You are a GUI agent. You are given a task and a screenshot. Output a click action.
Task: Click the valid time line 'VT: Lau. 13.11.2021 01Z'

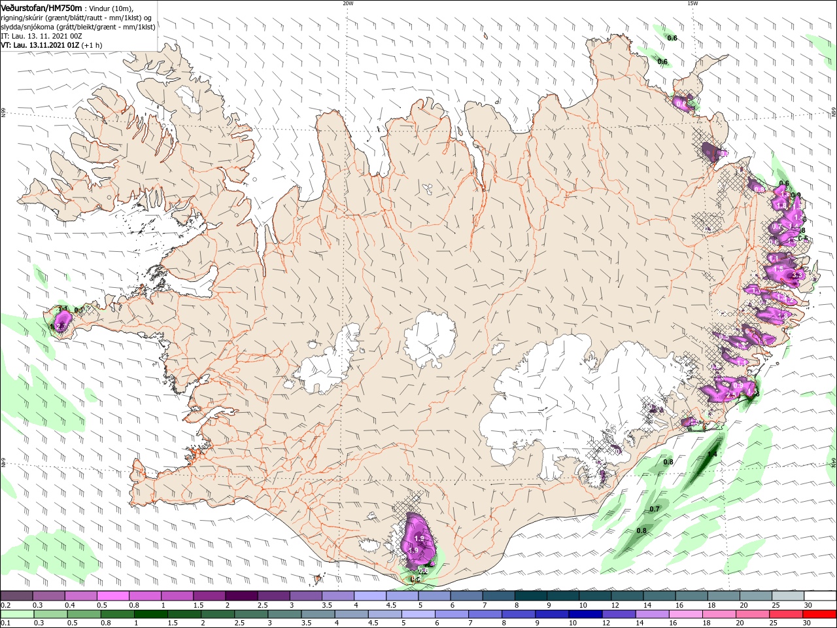(x=40, y=45)
